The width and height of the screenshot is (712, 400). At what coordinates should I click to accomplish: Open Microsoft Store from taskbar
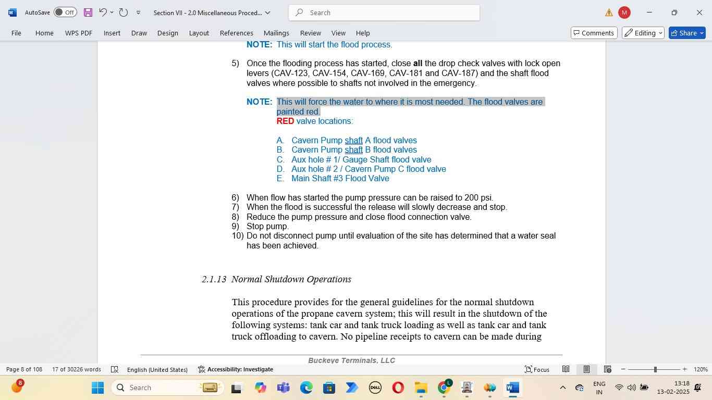pos(329,387)
